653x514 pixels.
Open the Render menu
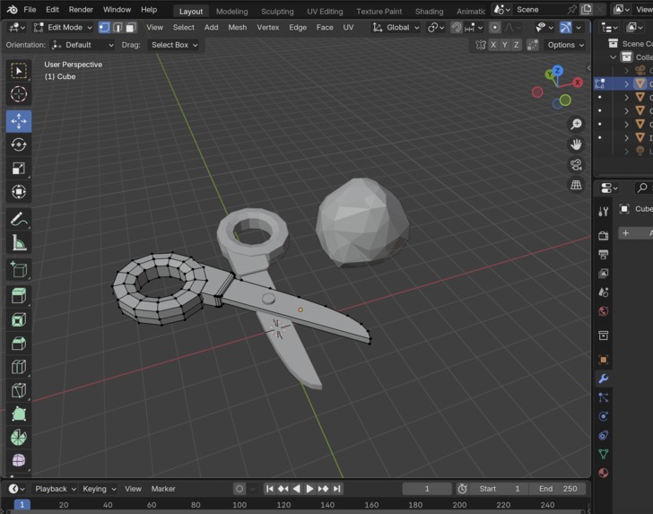(x=81, y=10)
